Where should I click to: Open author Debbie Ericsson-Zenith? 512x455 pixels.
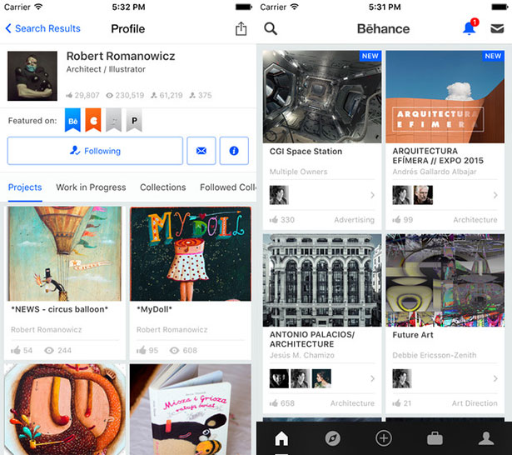click(x=435, y=355)
